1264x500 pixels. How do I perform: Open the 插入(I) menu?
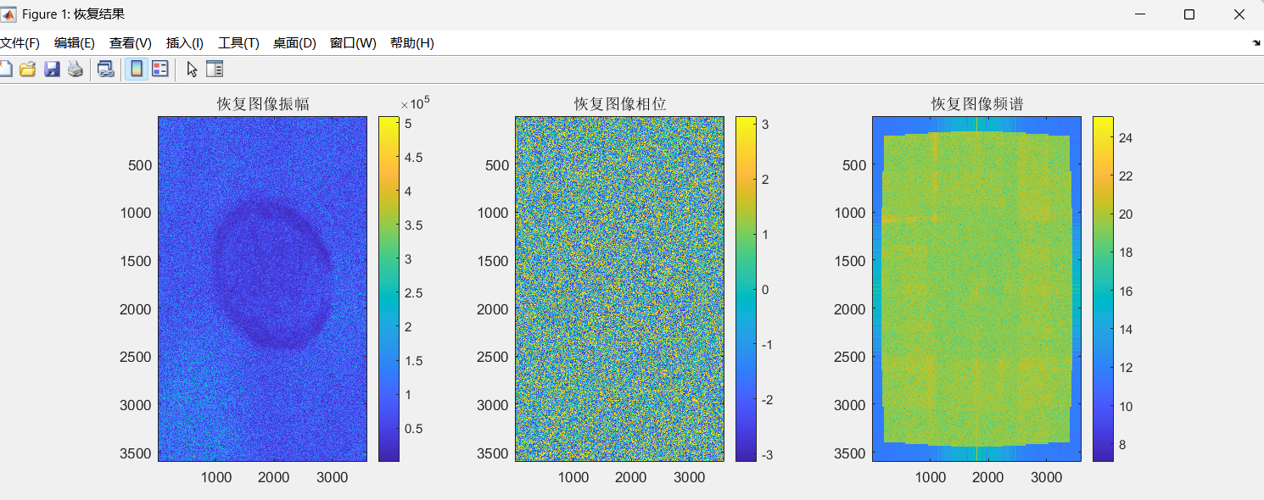point(185,43)
